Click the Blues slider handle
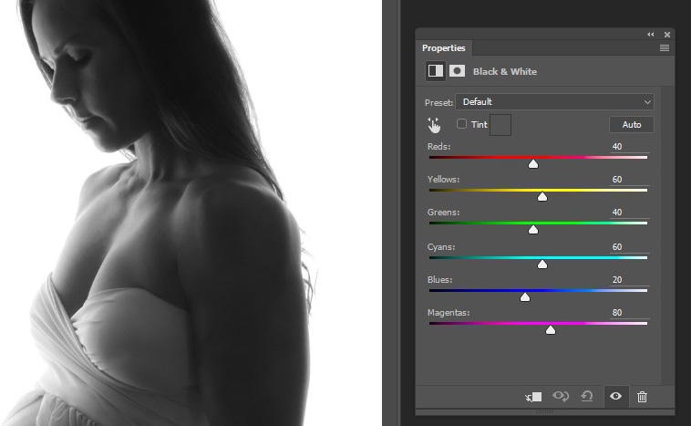This screenshot has width=691, height=426. (525, 297)
